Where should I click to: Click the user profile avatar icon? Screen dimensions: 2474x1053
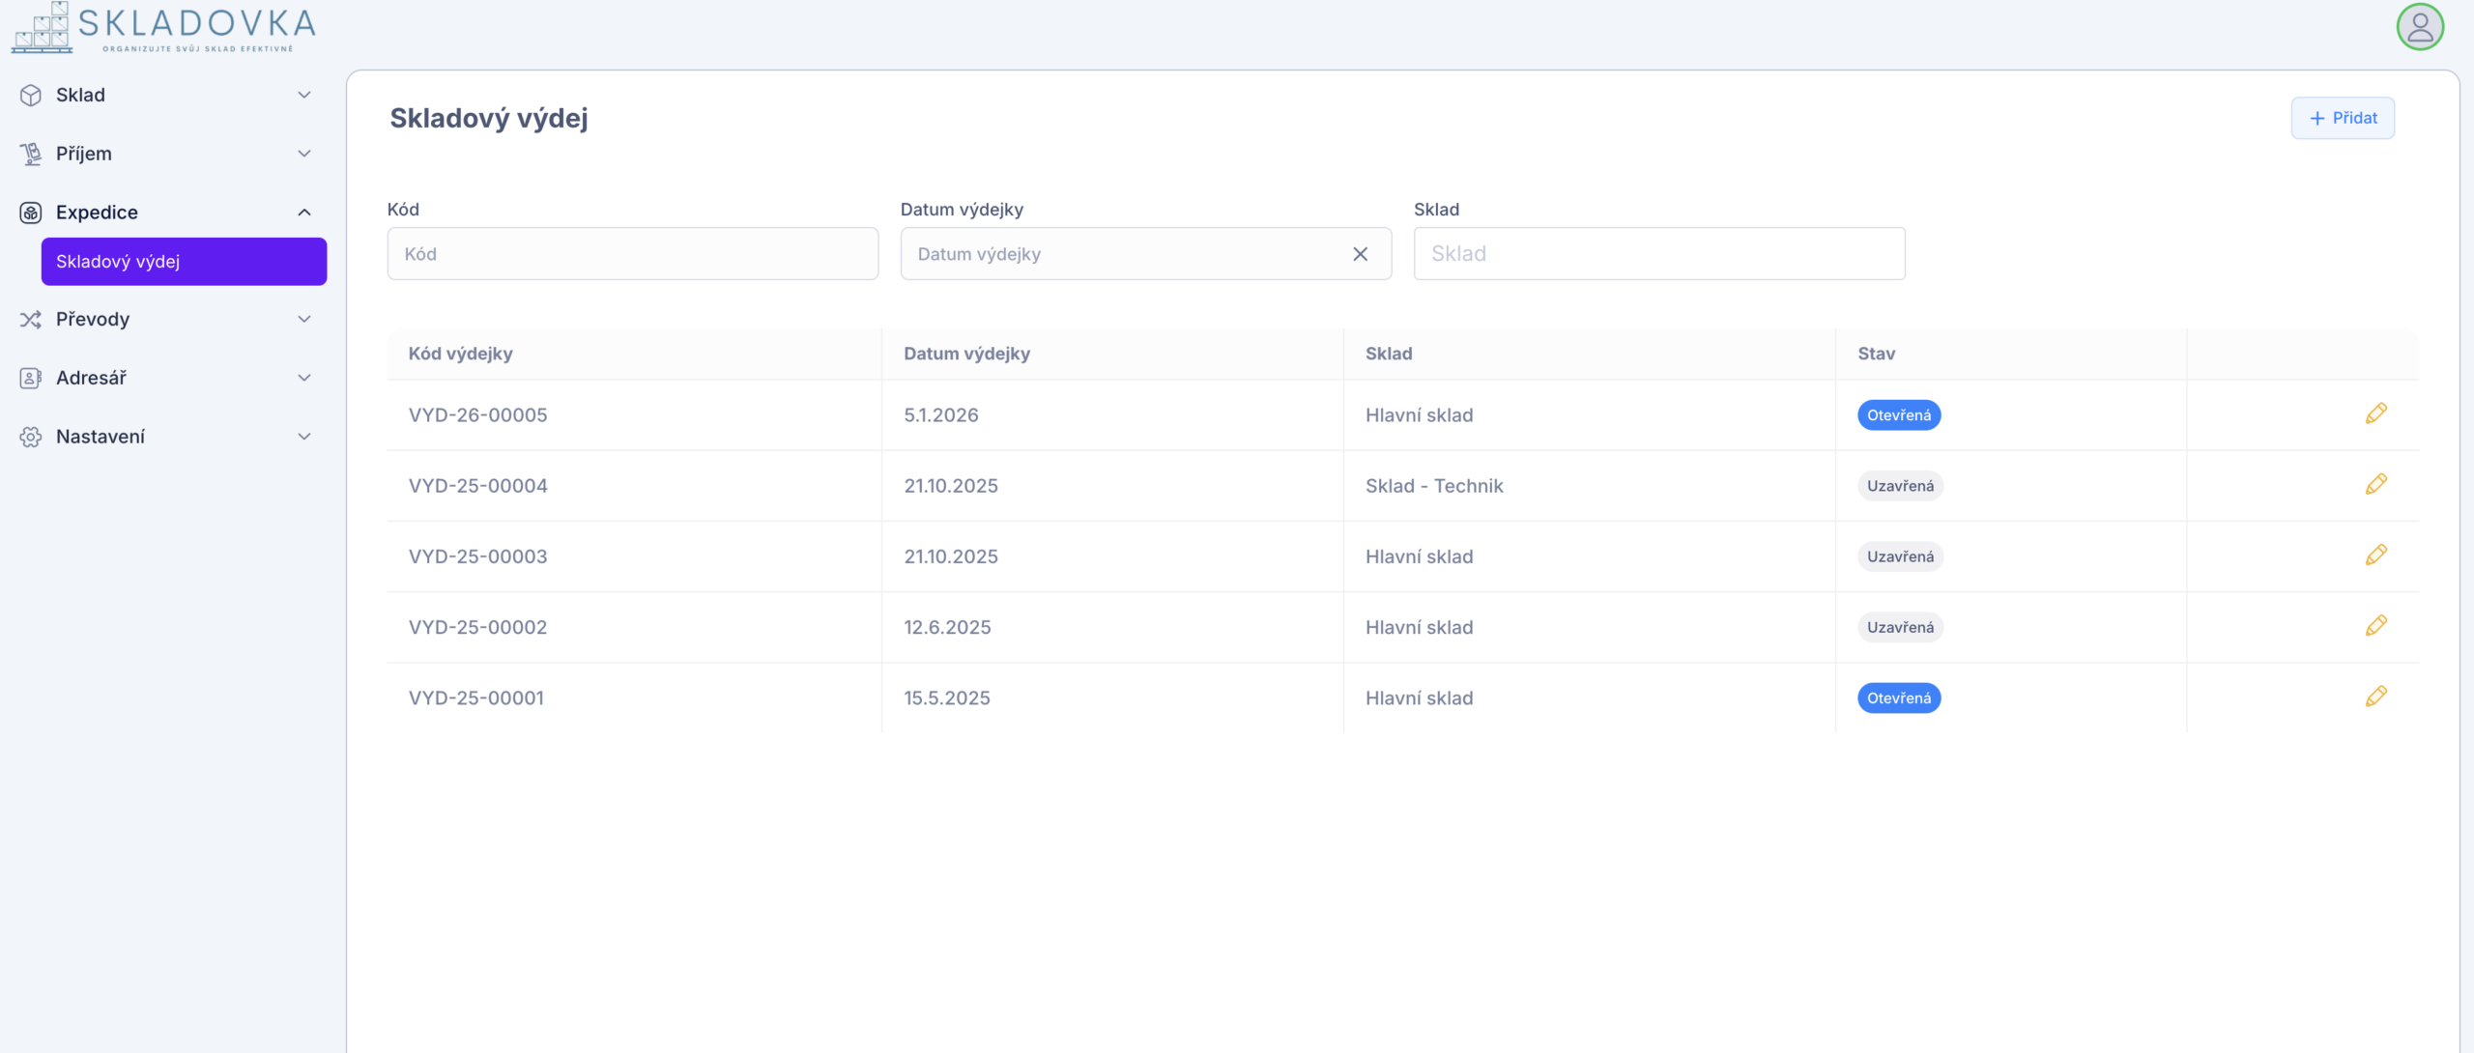2419,27
